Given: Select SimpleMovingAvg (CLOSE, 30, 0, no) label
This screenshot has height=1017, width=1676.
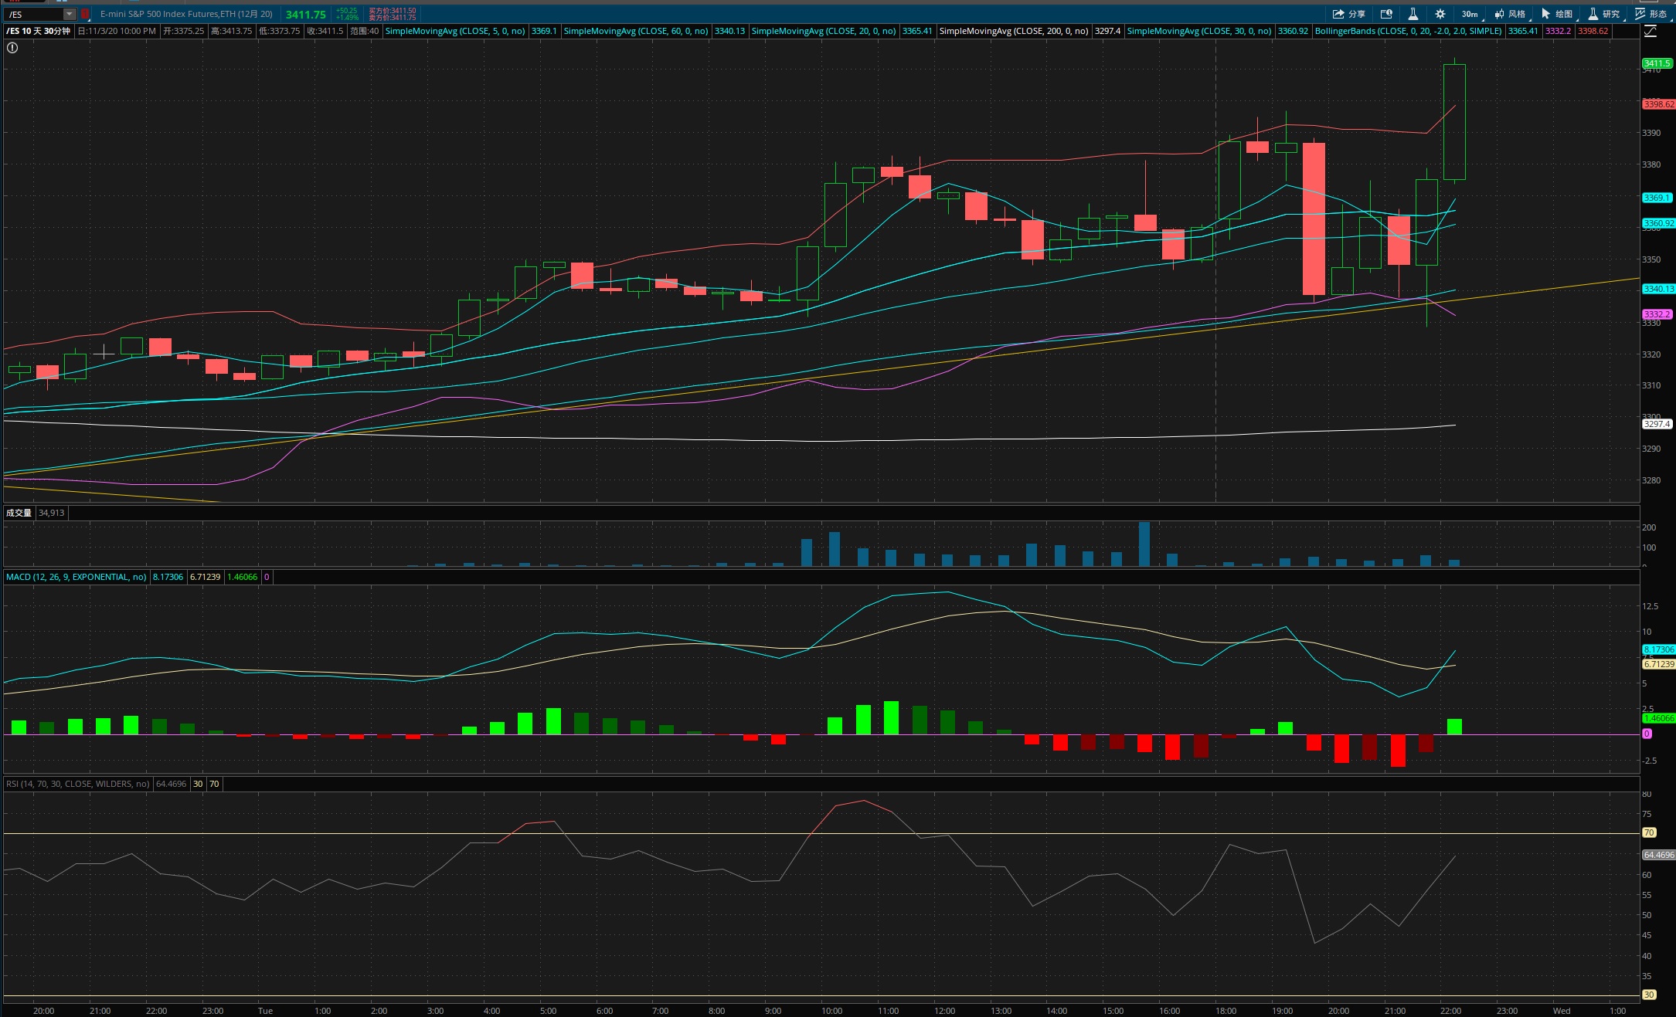Looking at the screenshot, I should pos(1199,31).
